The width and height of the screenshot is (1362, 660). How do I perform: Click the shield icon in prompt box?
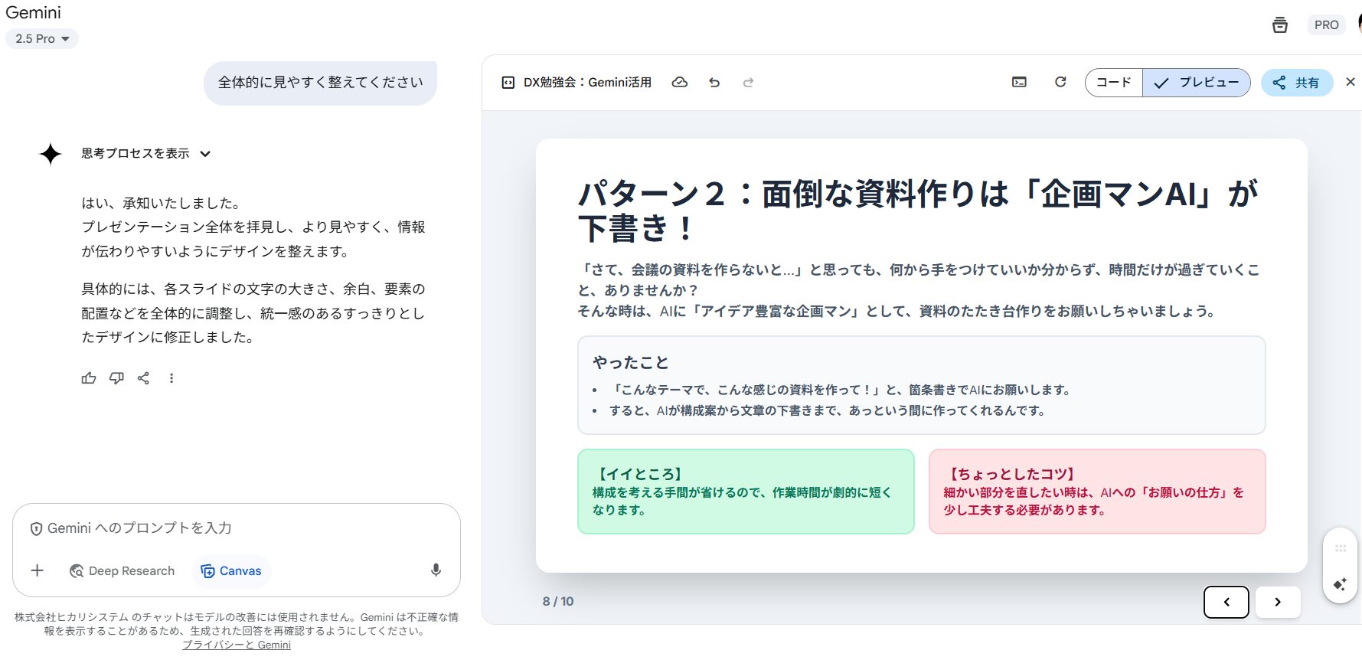point(36,528)
